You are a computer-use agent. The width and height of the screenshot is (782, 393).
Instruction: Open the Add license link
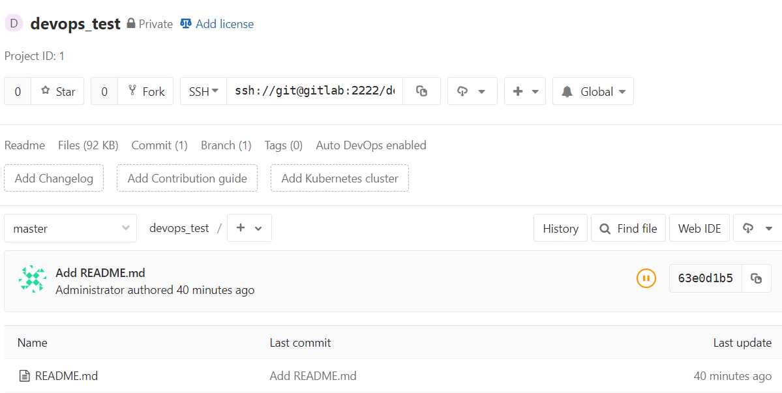point(224,24)
